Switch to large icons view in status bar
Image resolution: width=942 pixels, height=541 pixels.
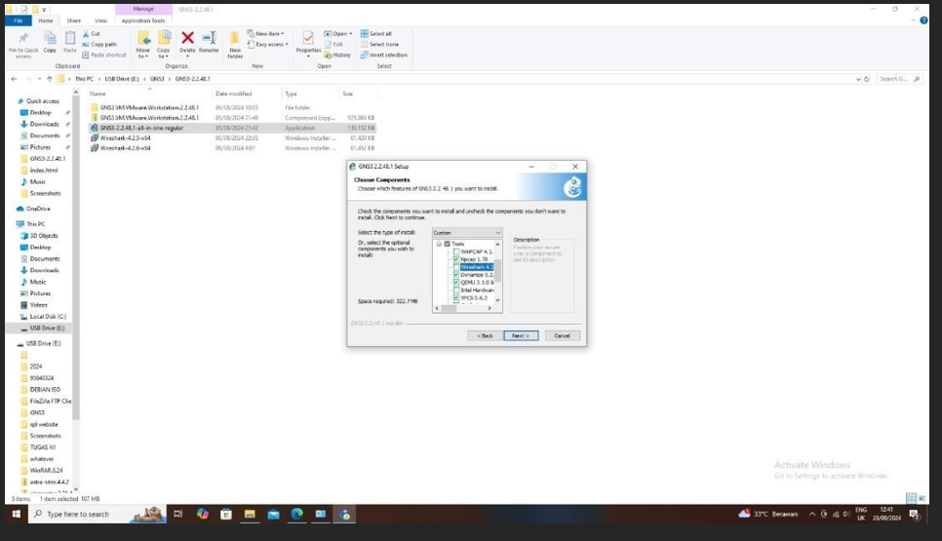pos(922,498)
